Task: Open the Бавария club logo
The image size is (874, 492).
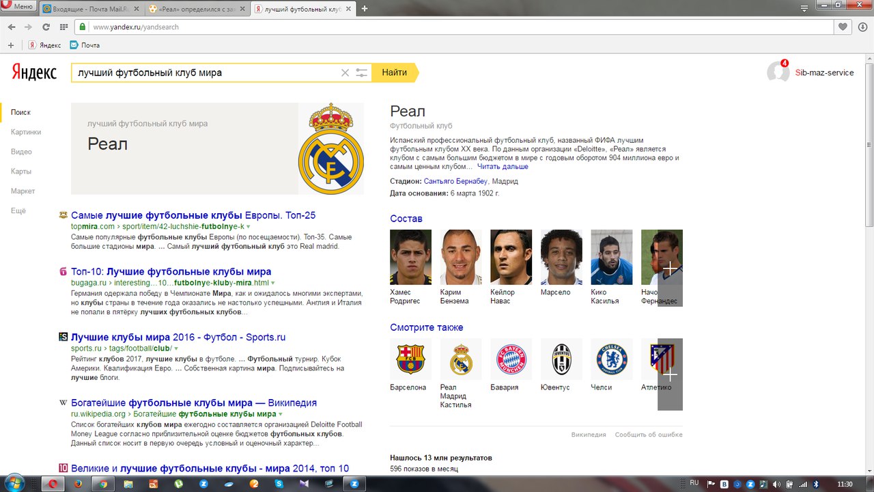Action: pos(511,359)
